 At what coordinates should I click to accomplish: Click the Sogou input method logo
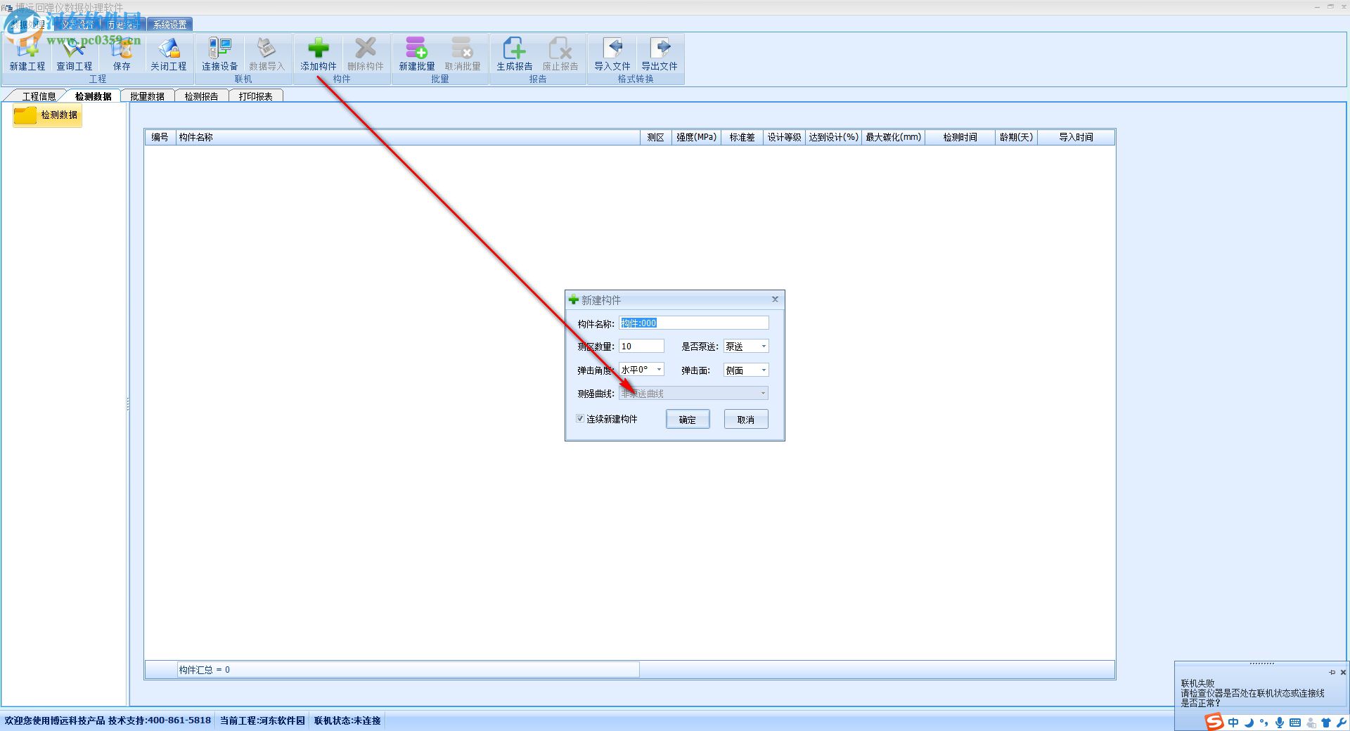[x=1214, y=722]
